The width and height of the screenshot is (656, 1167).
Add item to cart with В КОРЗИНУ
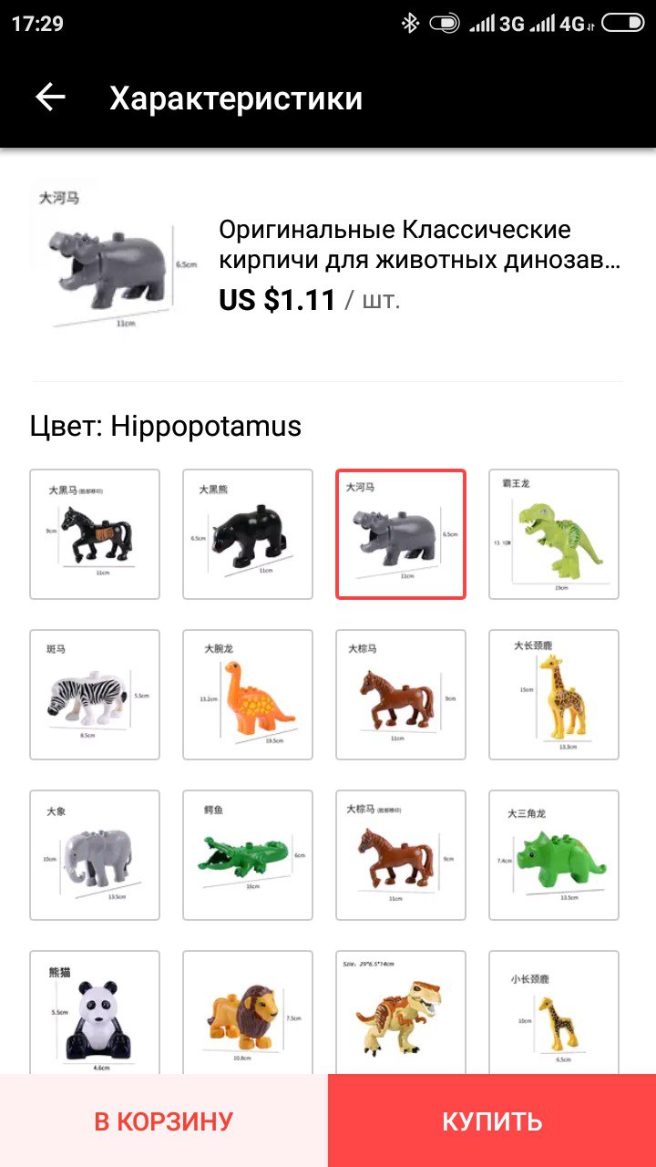164,1121
